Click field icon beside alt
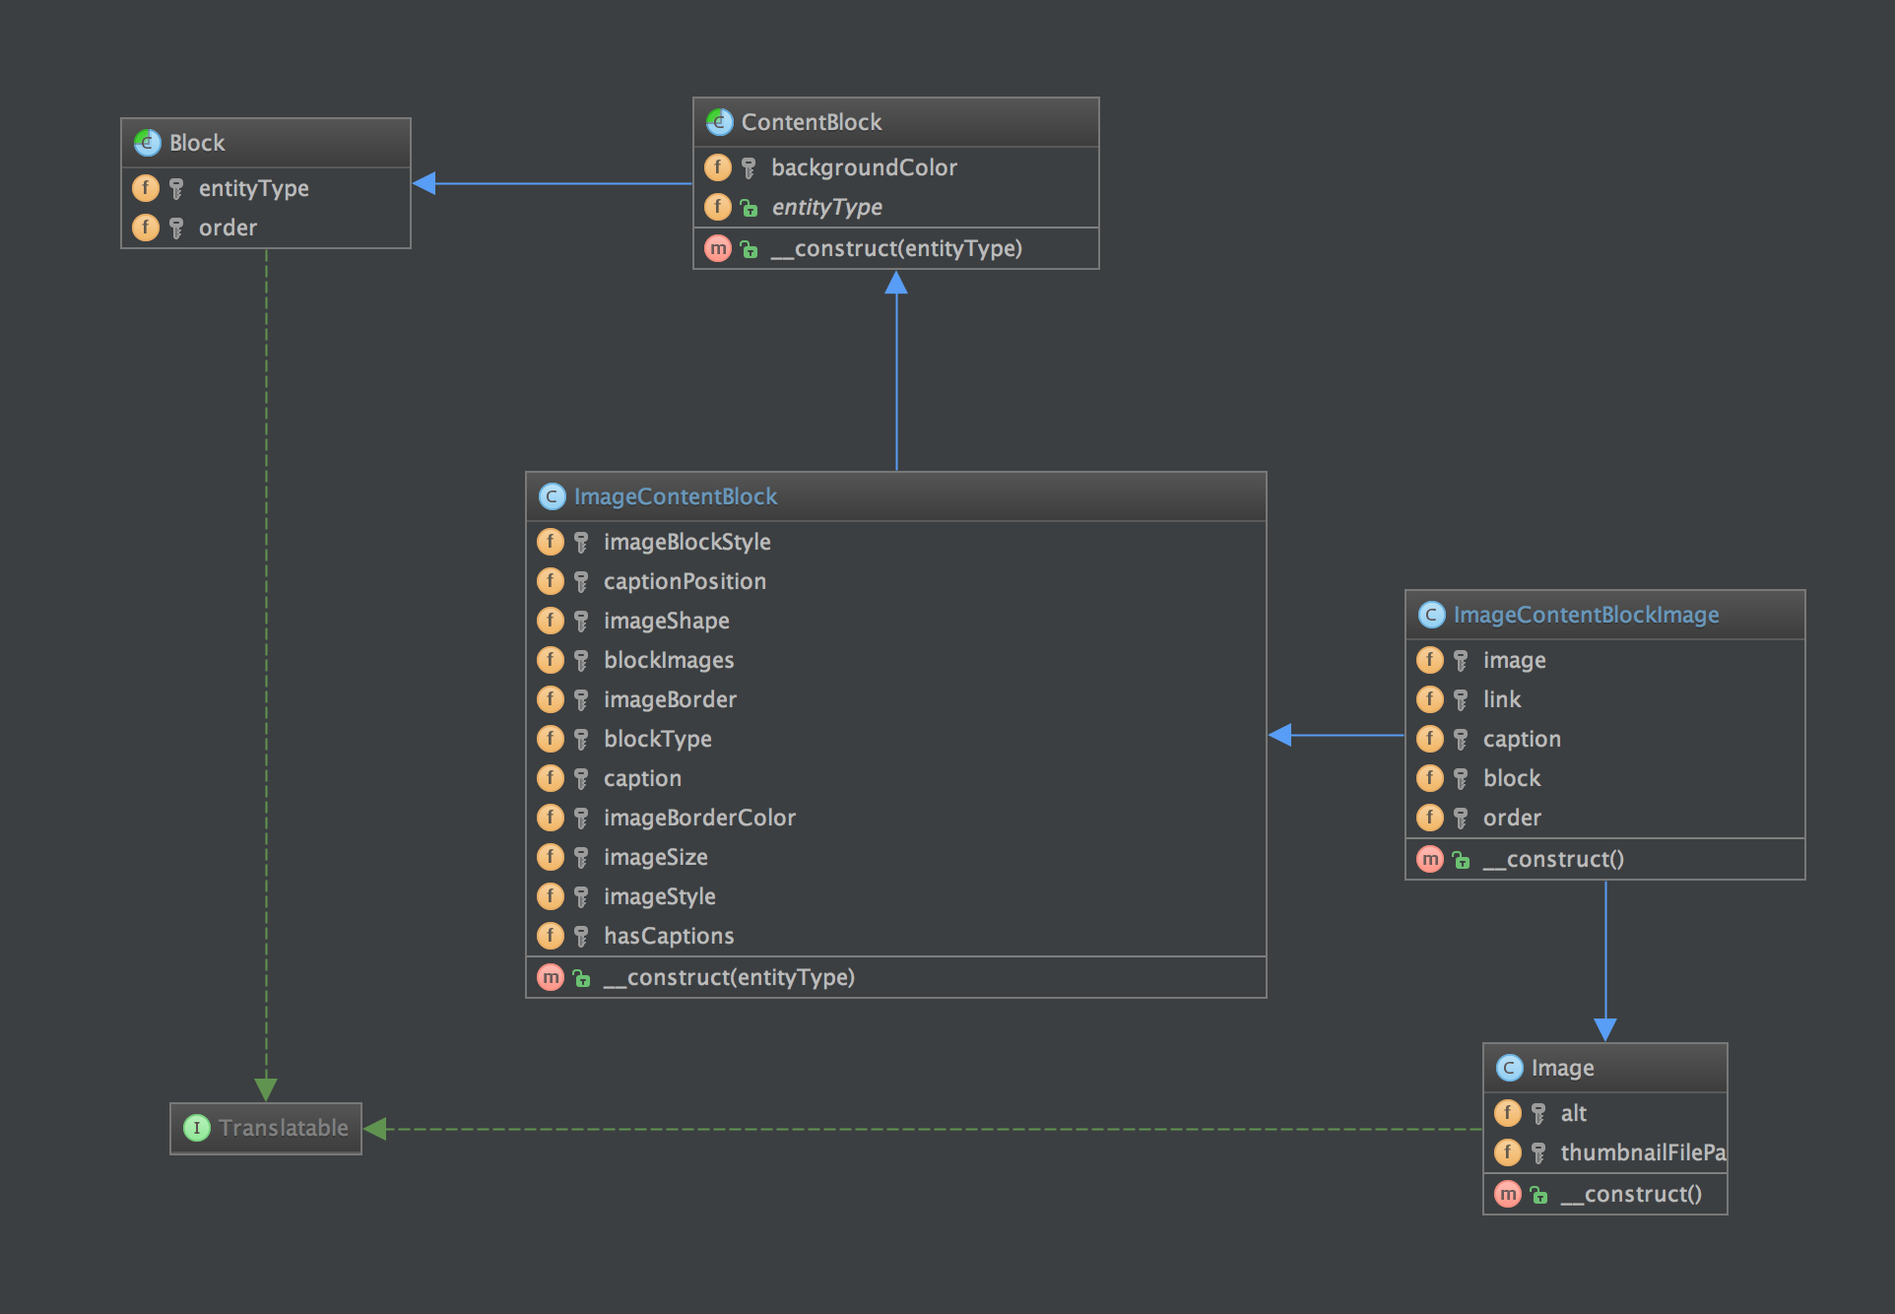Screen dimensions: 1895x1314 pos(1508,1113)
